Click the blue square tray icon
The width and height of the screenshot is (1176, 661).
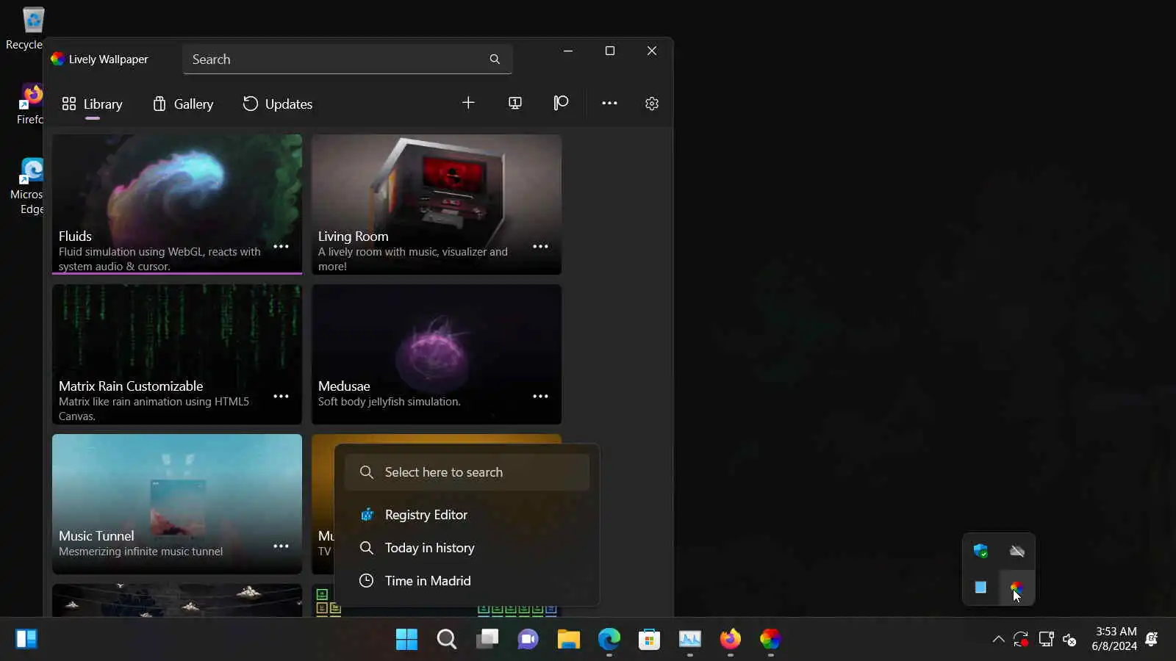[980, 588]
